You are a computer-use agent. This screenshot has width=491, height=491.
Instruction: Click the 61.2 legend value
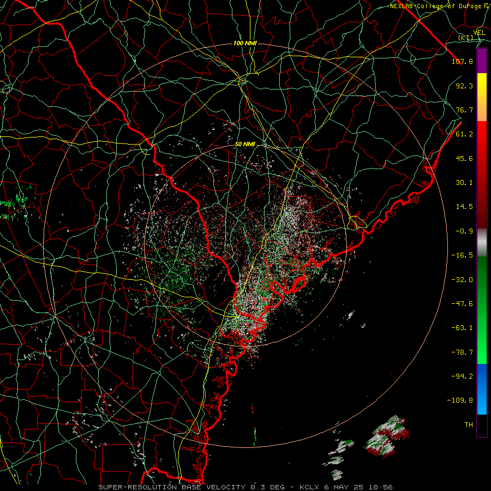pyautogui.click(x=464, y=134)
